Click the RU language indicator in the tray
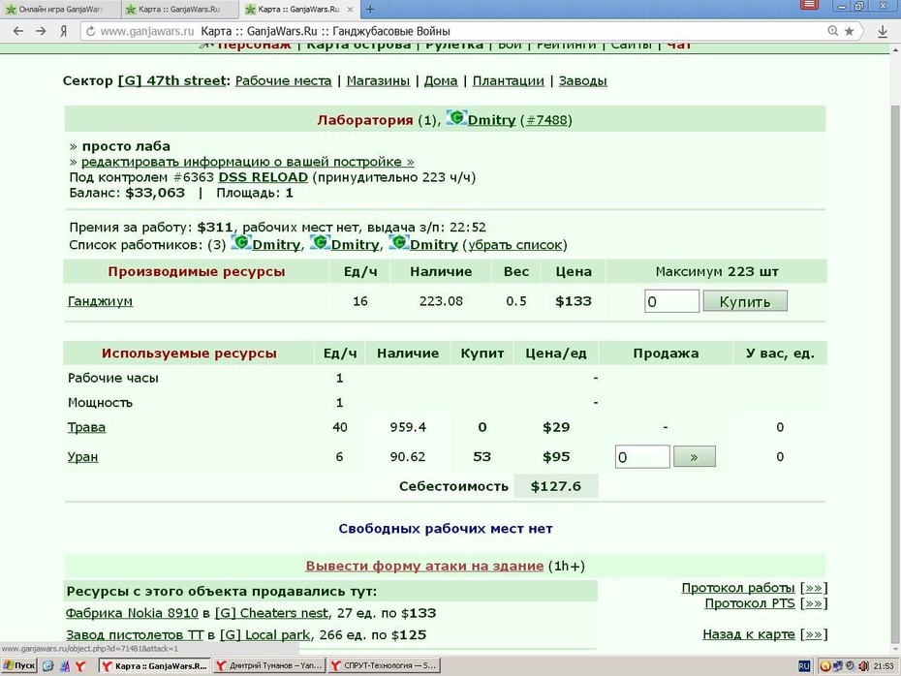Viewport: 901px width, 676px height. (x=804, y=665)
